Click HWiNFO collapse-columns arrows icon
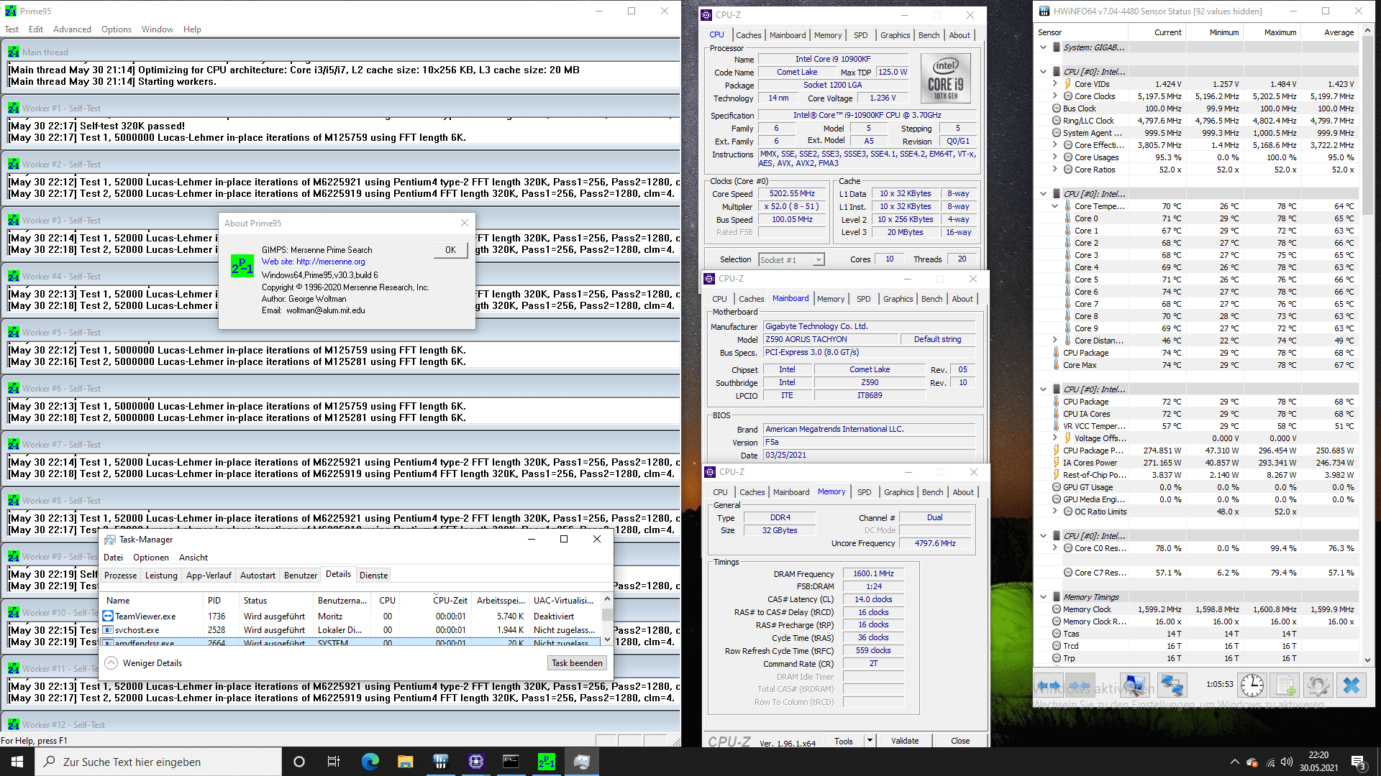The height and width of the screenshot is (776, 1381). tap(1080, 685)
